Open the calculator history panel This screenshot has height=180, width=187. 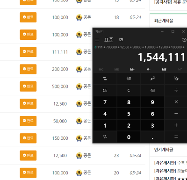coord(184,40)
